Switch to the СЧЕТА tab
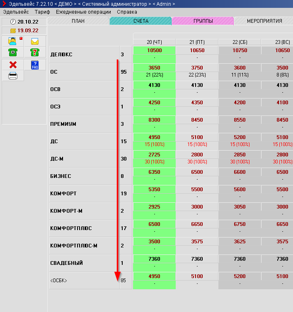 tap(141, 21)
